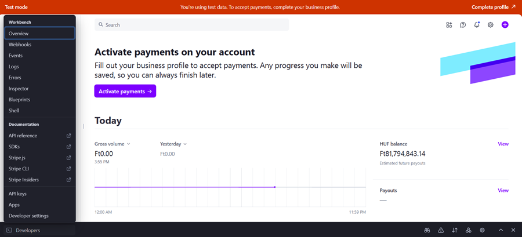Open notifications bell icon
Viewport: 522px width, 237px height.
pos(477,25)
